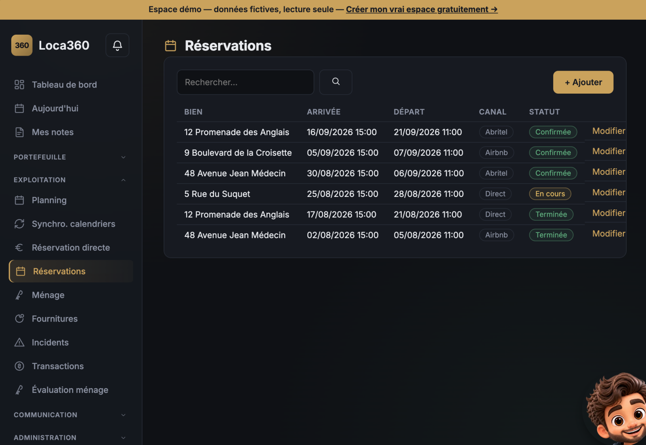Click the Fournitures icon
646x445 pixels.
[x=19, y=319]
